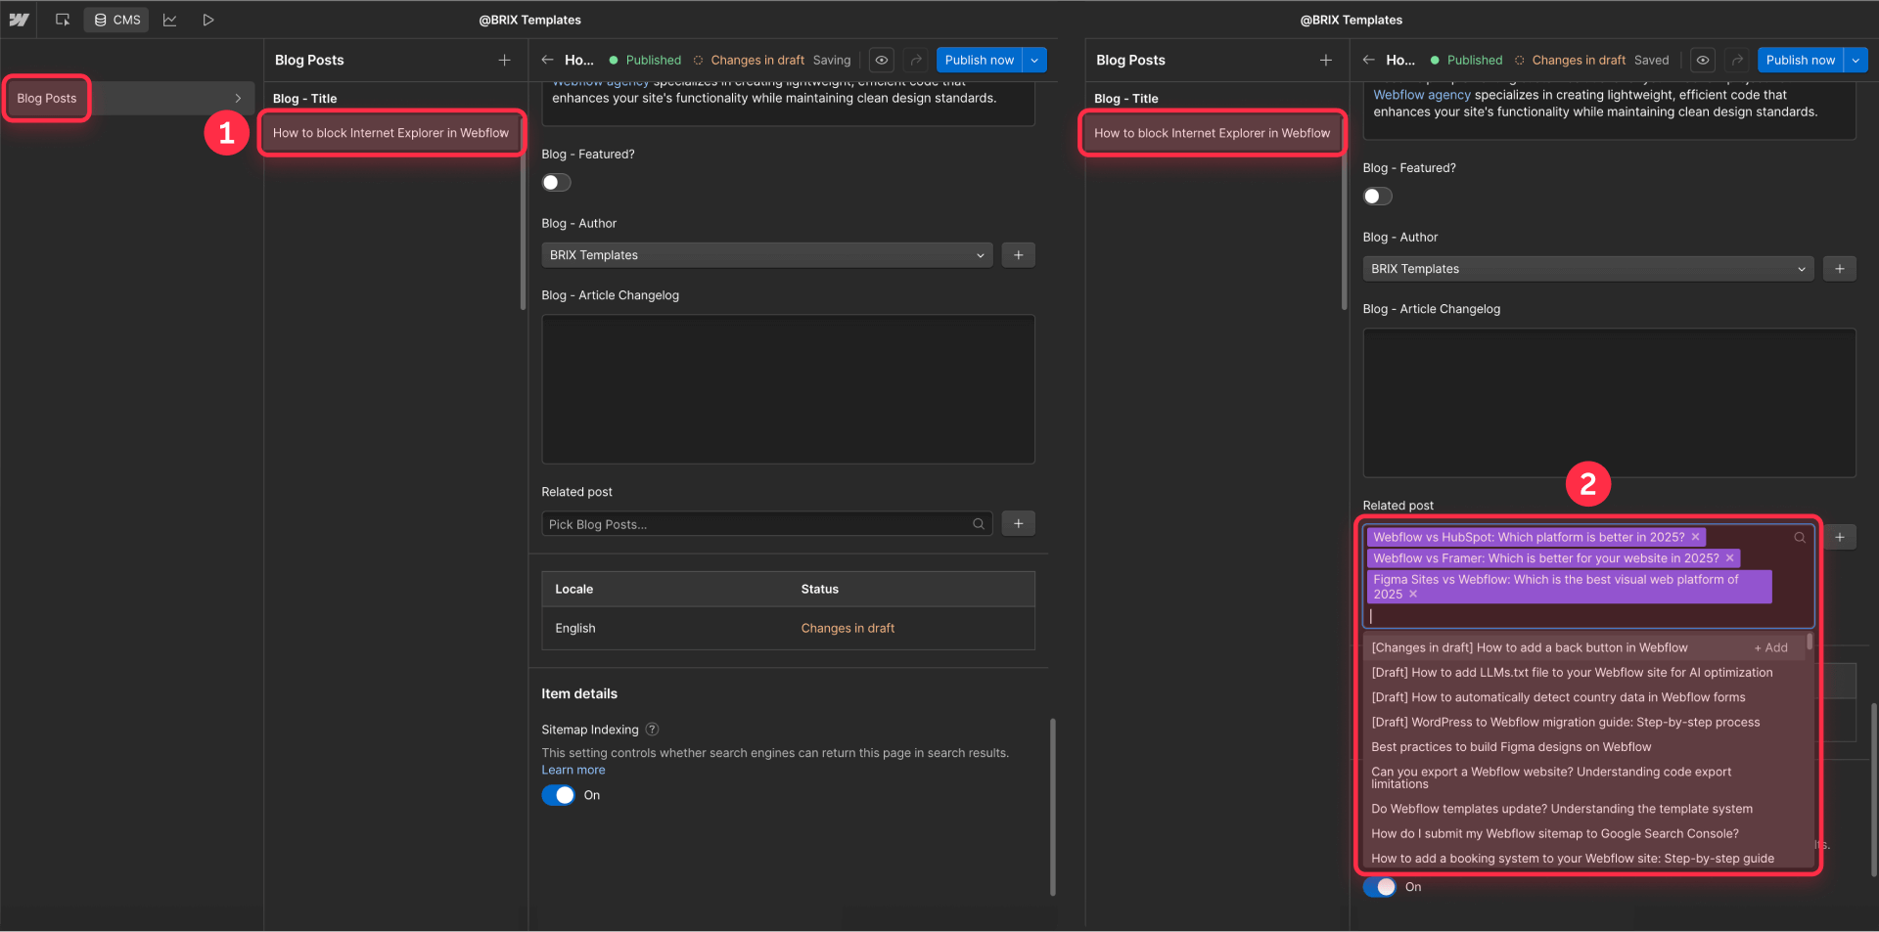Viewport: 1879px width, 932px height.
Task: Click search icon in Pick Blog Posts field
Action: 979,524
